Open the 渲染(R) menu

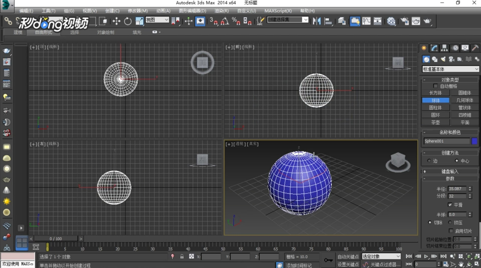pos(222,10)
